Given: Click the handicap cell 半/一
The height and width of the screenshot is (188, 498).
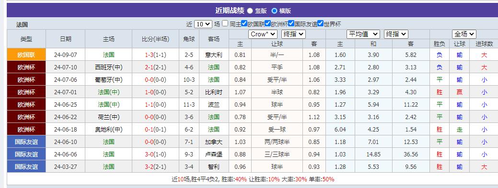Looking at the screenshot, I should [x=277, y=55].
